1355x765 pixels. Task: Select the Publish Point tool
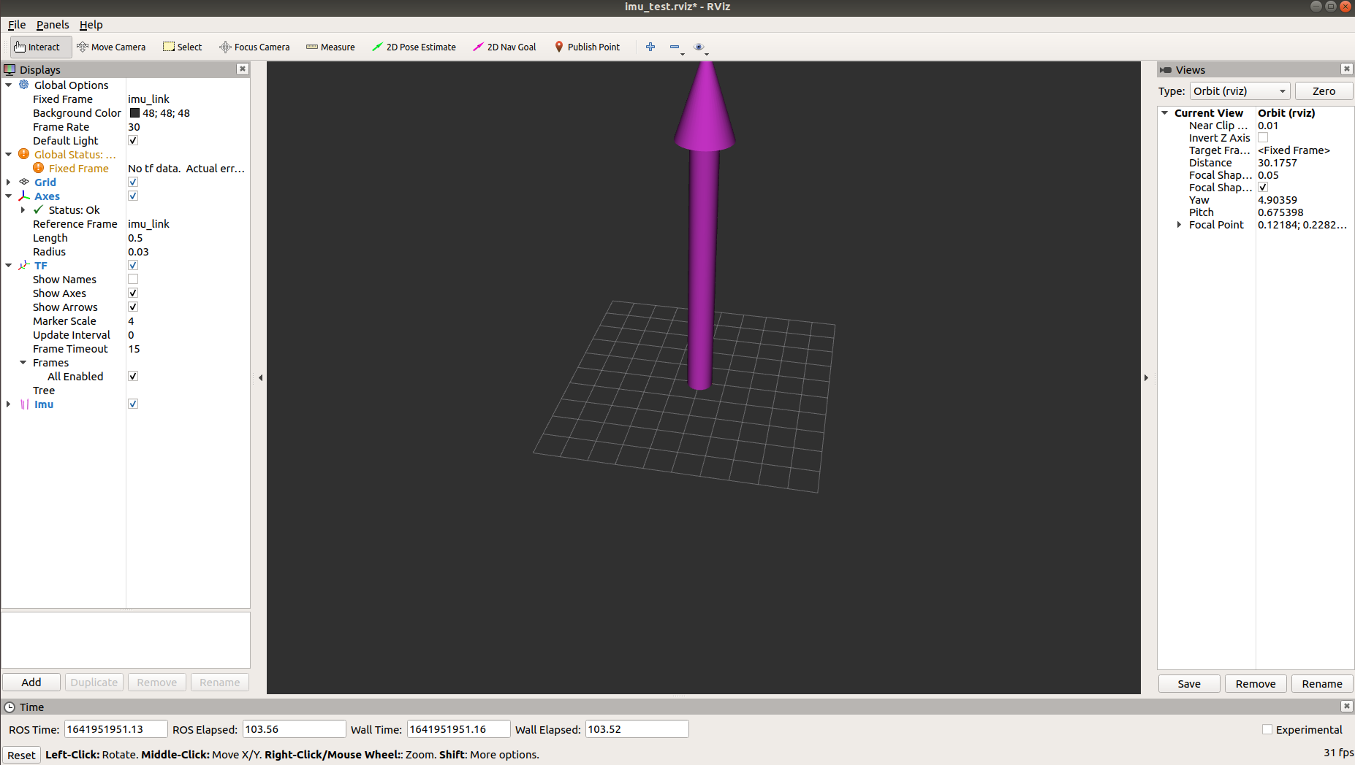(587, 47)
